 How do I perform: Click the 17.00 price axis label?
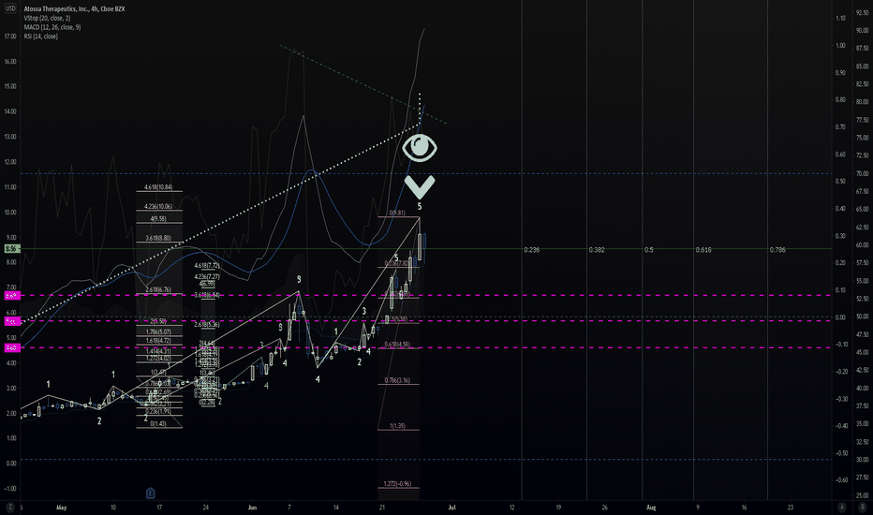coord(10,37)
